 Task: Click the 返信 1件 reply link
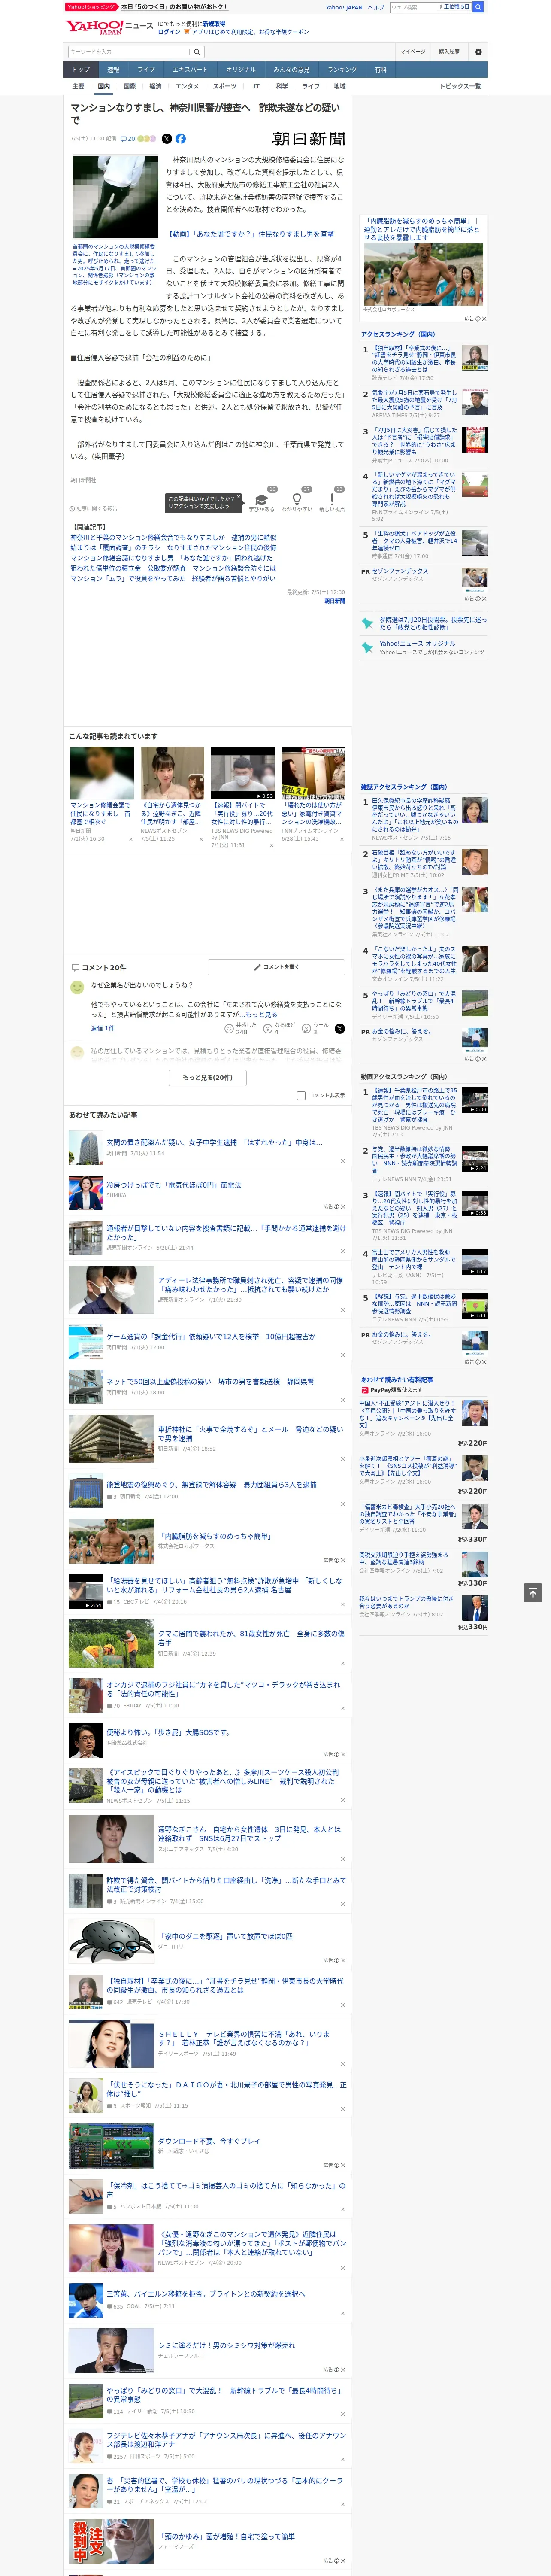pos(102,1028)
